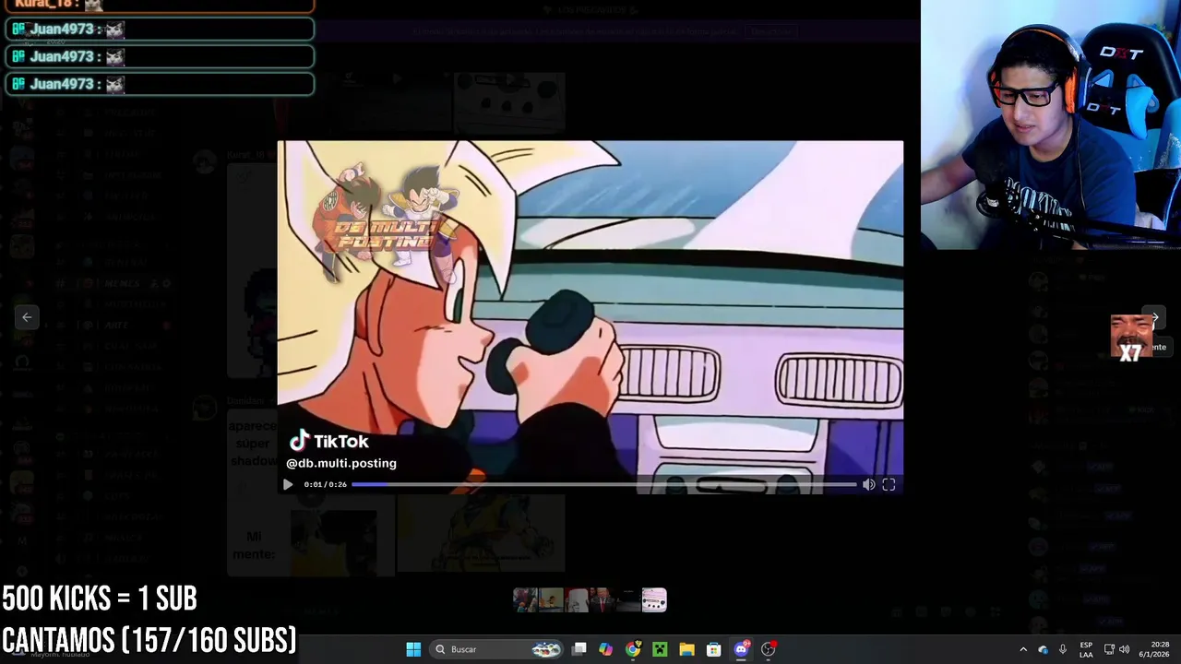
Task: Open Google Chrome from the taskbar
Action: click(633, 649)
